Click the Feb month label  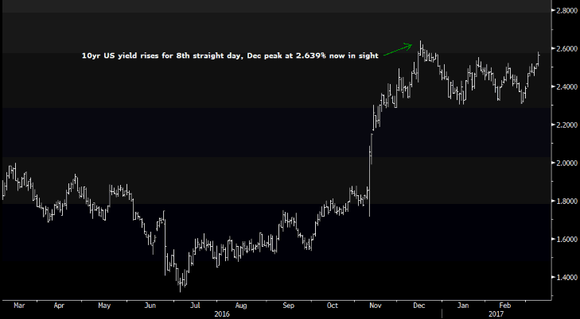click(505, 306)
